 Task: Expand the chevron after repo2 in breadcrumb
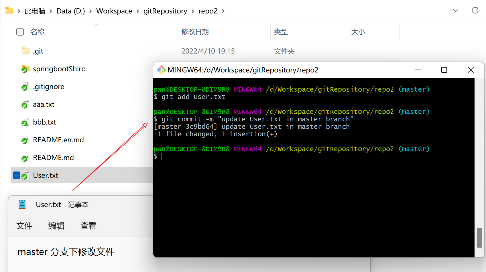click(x=223, y=11)
